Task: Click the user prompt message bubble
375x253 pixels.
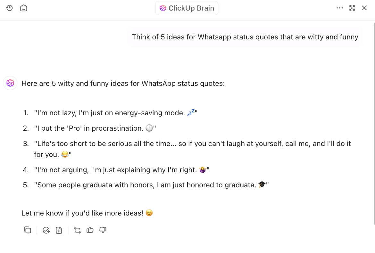Action: [x=245, y=37]
